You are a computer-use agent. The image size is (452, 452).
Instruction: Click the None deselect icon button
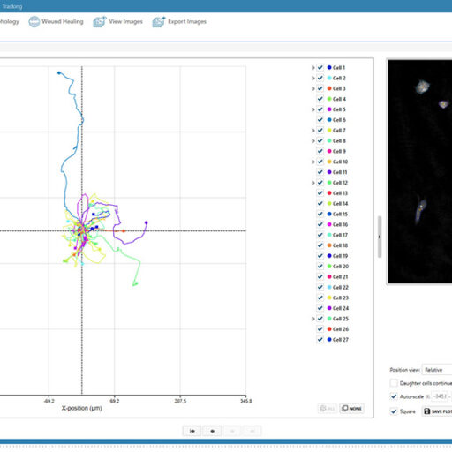(x=351, y=409)
